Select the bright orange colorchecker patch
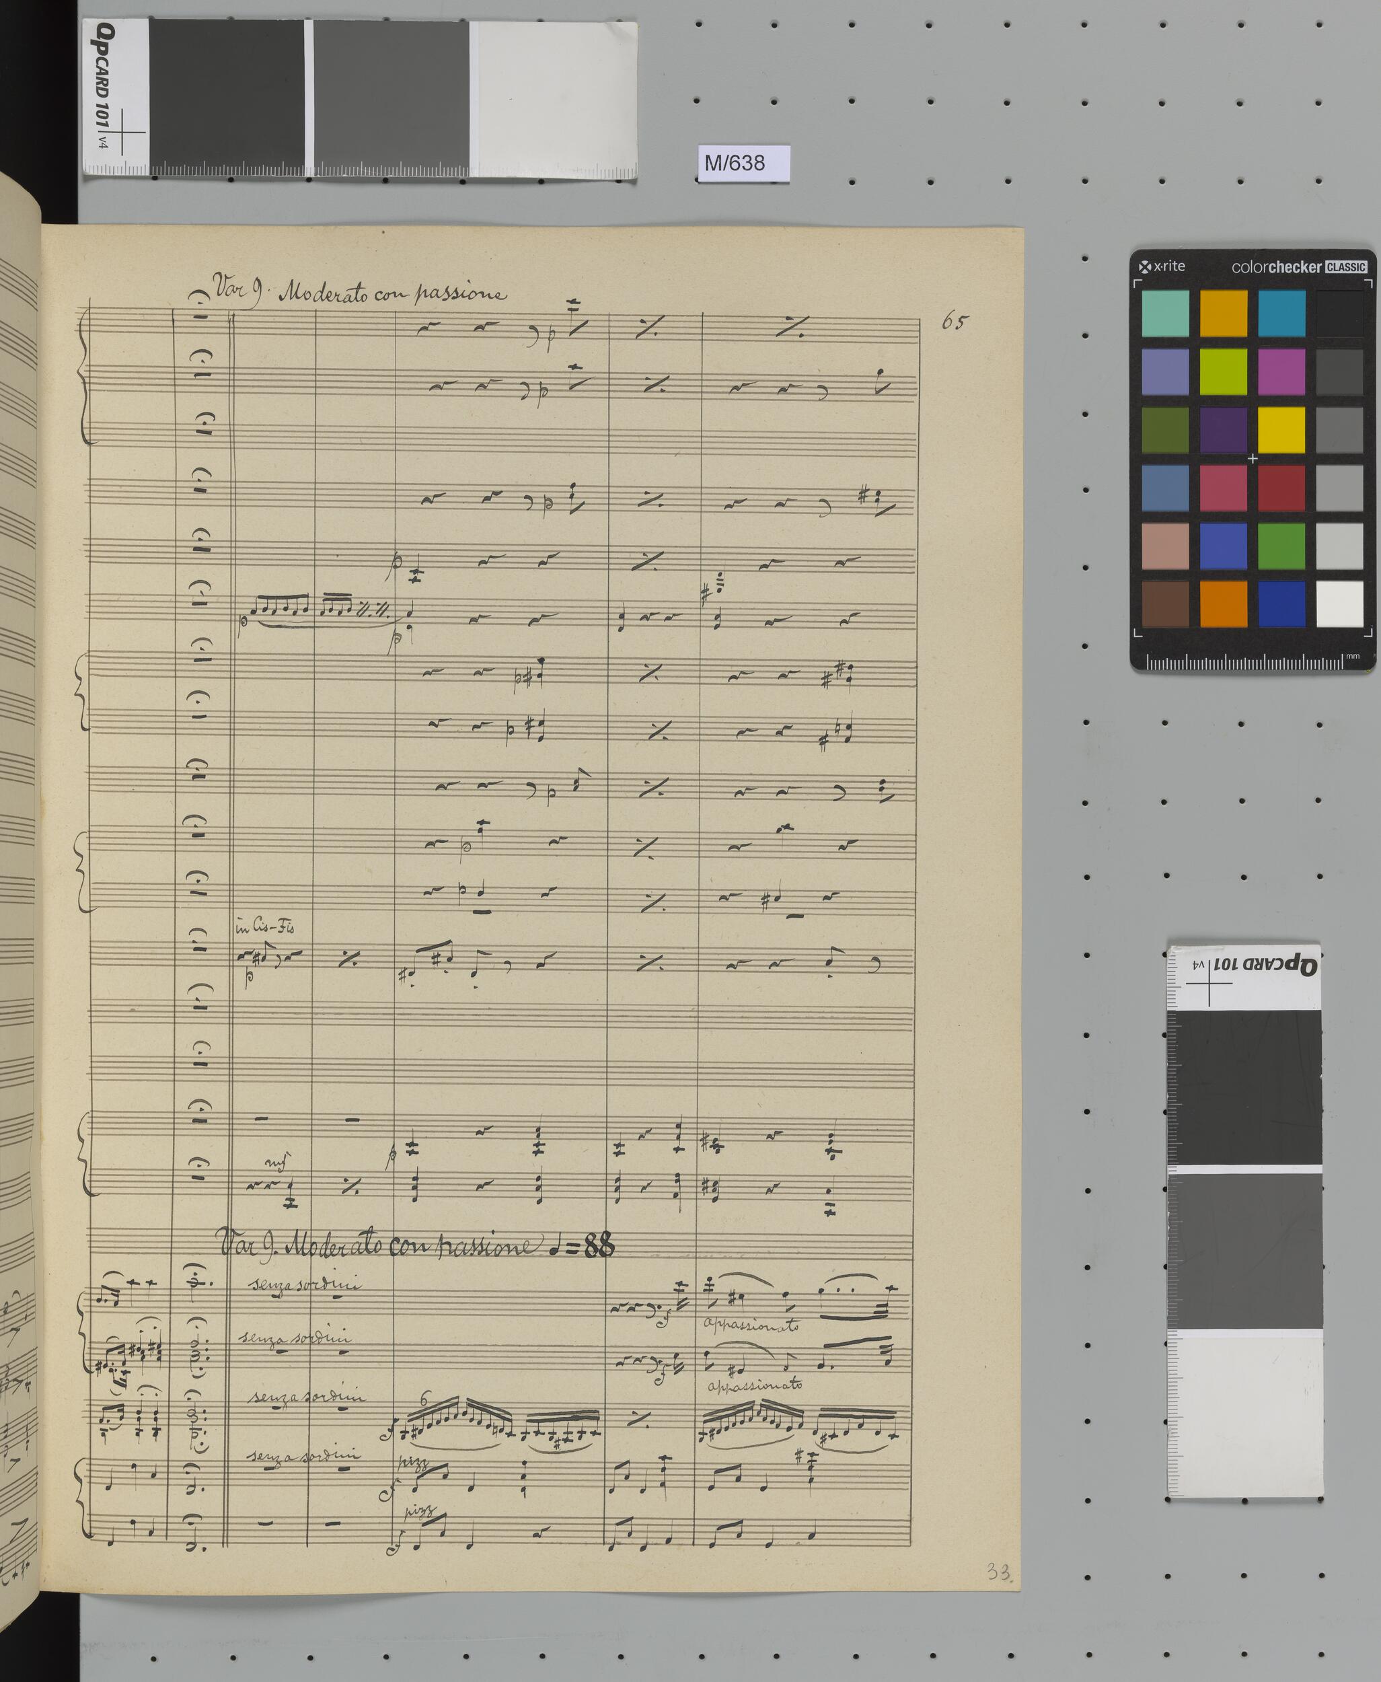Viewport: 1381px width, 1682px height. coord(1223,604)
